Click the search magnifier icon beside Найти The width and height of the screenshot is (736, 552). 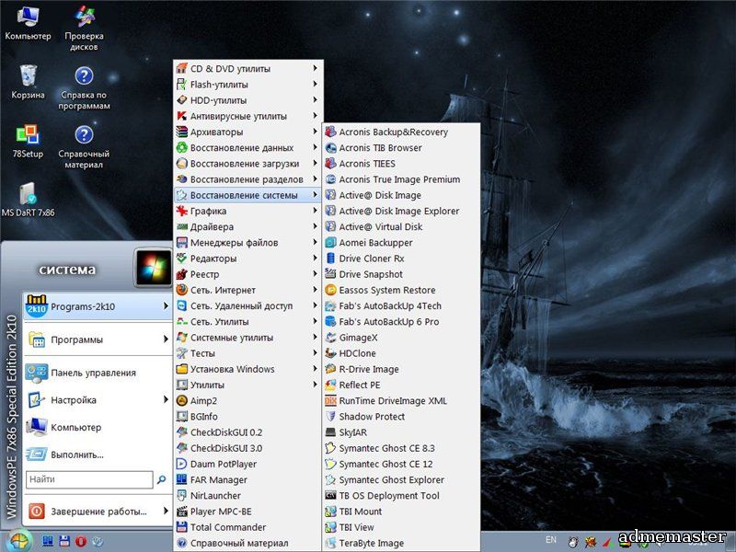point(162,479)
